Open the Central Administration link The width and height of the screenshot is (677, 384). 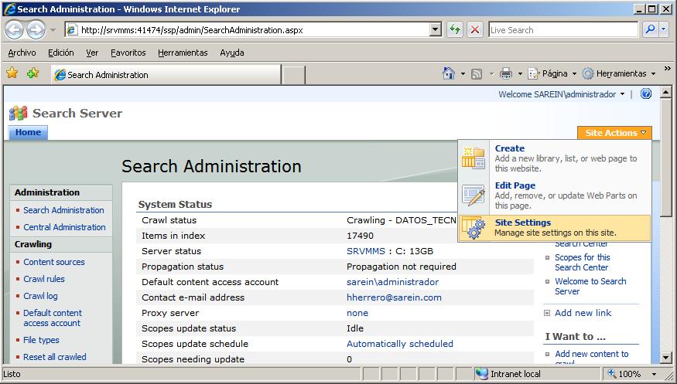tap(64, 227)
